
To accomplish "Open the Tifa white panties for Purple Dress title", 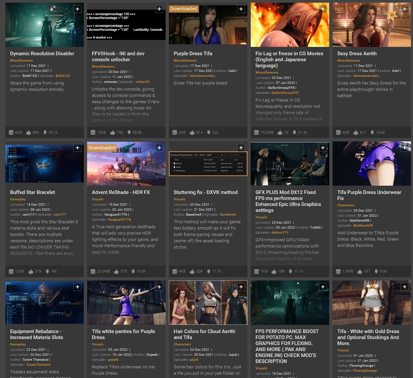I will (123, 334).
